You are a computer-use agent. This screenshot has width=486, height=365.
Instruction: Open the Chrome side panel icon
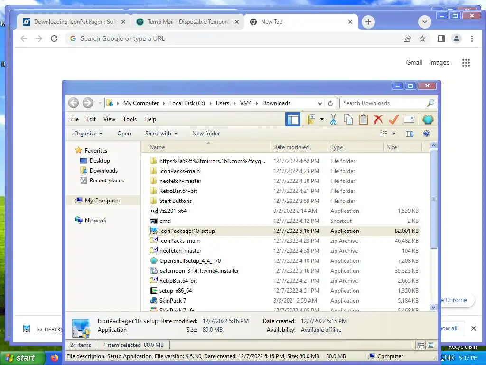(x=441, y=38)
